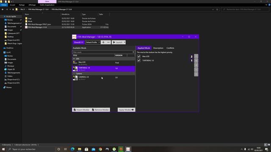Click the taskbar search box
The image size is (271, 152).
click(31, 149)
